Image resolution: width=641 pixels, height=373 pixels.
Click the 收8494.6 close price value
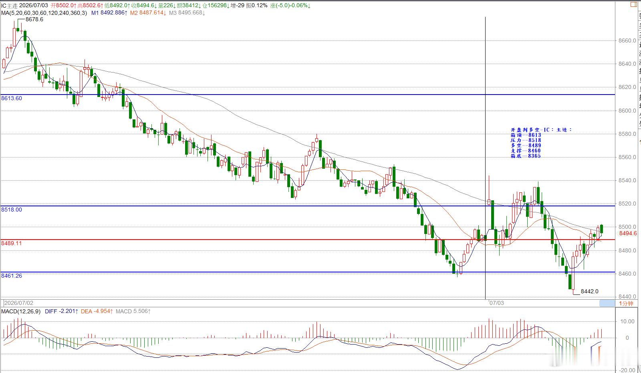pyautogui.click(x=144, y=6)
